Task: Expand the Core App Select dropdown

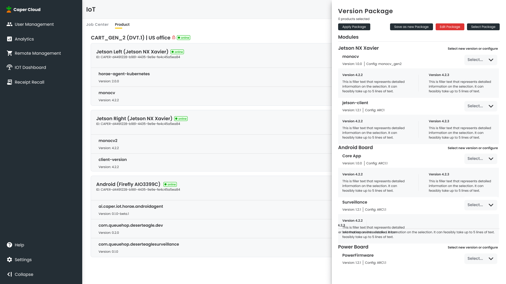Action: click(480, 159)
